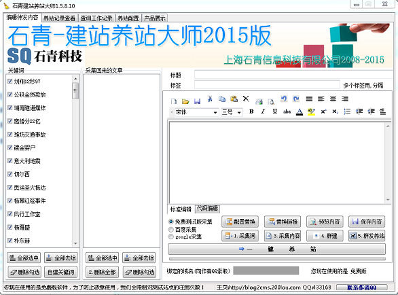Screen dimensions: 398x295
Task: Open the 宋体 font dropdown
Action: 215,112
